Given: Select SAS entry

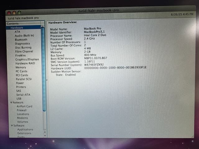Looking at the screenshot, I should click(19, 91).
